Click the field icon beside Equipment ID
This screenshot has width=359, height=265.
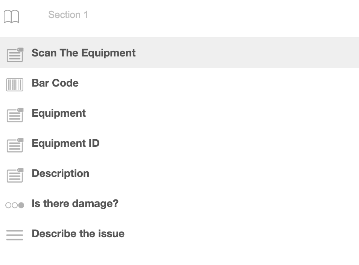click(x=15, y=145)
